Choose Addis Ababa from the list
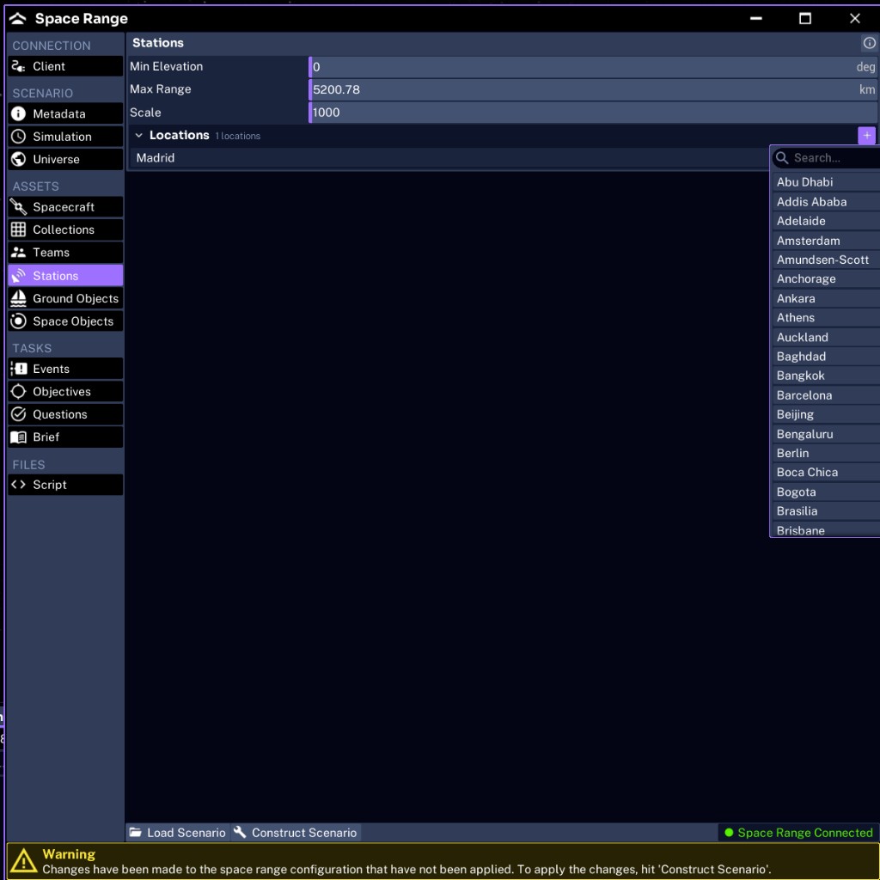Image resolution: width=880 pixels, height=880 pixels. [x=826, y=201]
